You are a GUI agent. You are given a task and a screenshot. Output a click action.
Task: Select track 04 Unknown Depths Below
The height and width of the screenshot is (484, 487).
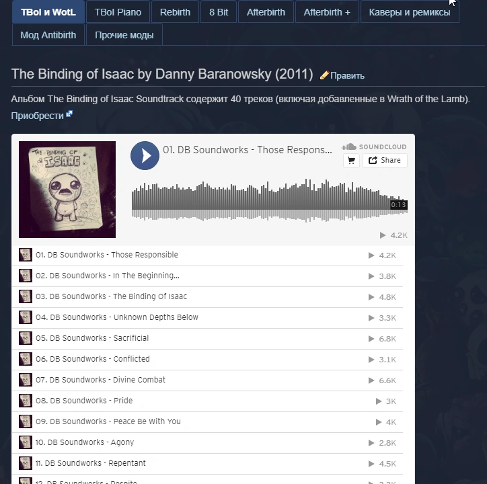pos(207,317)
